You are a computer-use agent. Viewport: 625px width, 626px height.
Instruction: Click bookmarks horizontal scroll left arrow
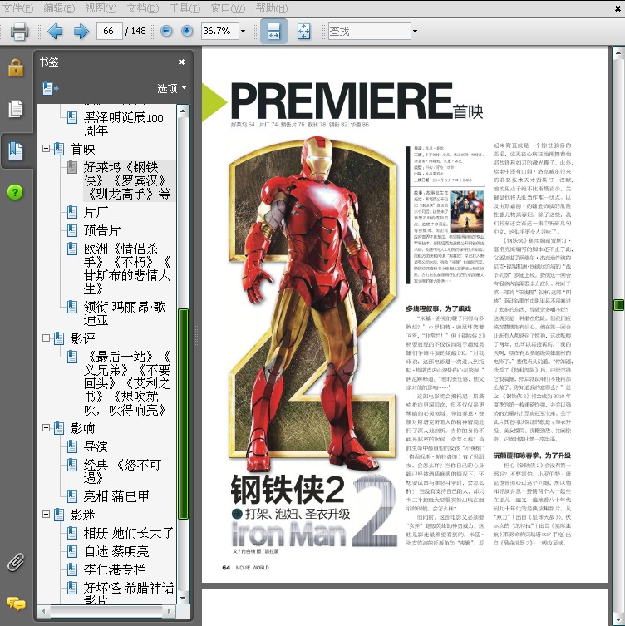coord(44,611)
